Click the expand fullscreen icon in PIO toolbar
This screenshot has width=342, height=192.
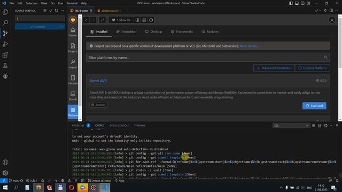[102, 20]
